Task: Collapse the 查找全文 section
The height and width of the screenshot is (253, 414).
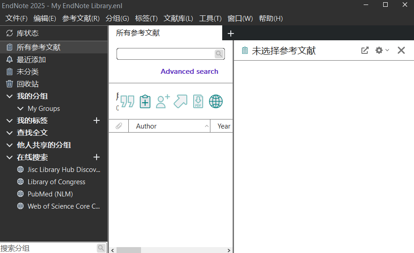Action: click(10, 133)
